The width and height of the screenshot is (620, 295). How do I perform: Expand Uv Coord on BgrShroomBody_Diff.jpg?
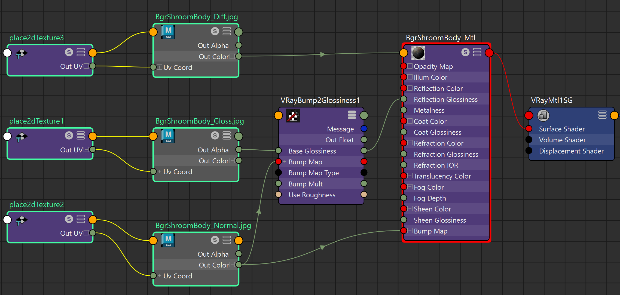pyautogui.click(x=160, y=67)
